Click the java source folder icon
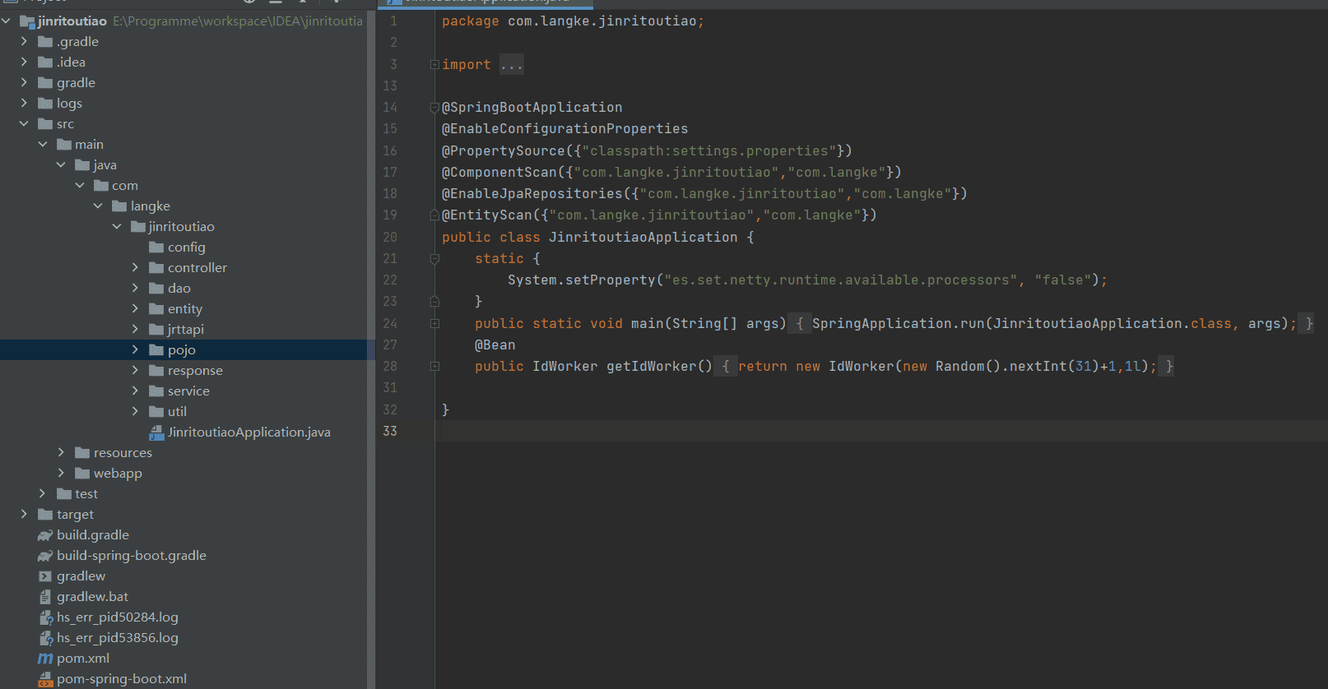Image resolution: width=1328 pixels, height=689 pixels. click(82, 165)
